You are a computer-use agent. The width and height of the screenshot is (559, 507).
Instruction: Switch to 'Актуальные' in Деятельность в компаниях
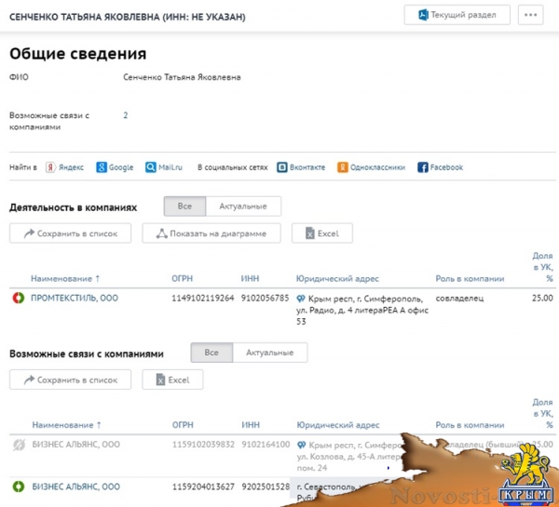click(242, 207)
